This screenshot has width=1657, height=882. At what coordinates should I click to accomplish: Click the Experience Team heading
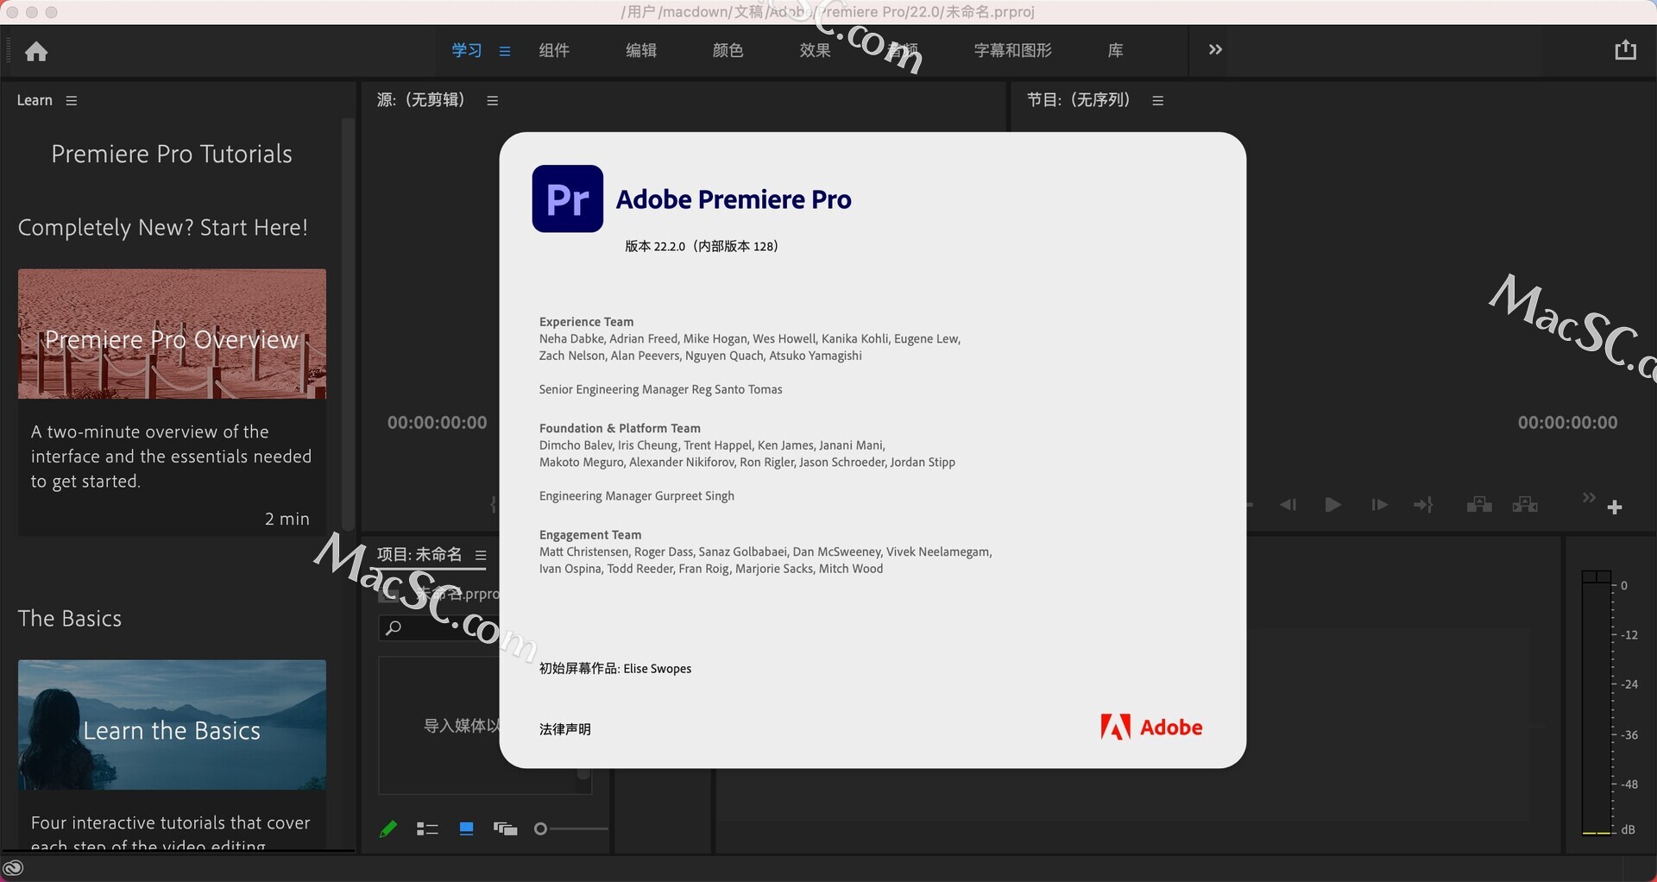click(x=586, y=322)
